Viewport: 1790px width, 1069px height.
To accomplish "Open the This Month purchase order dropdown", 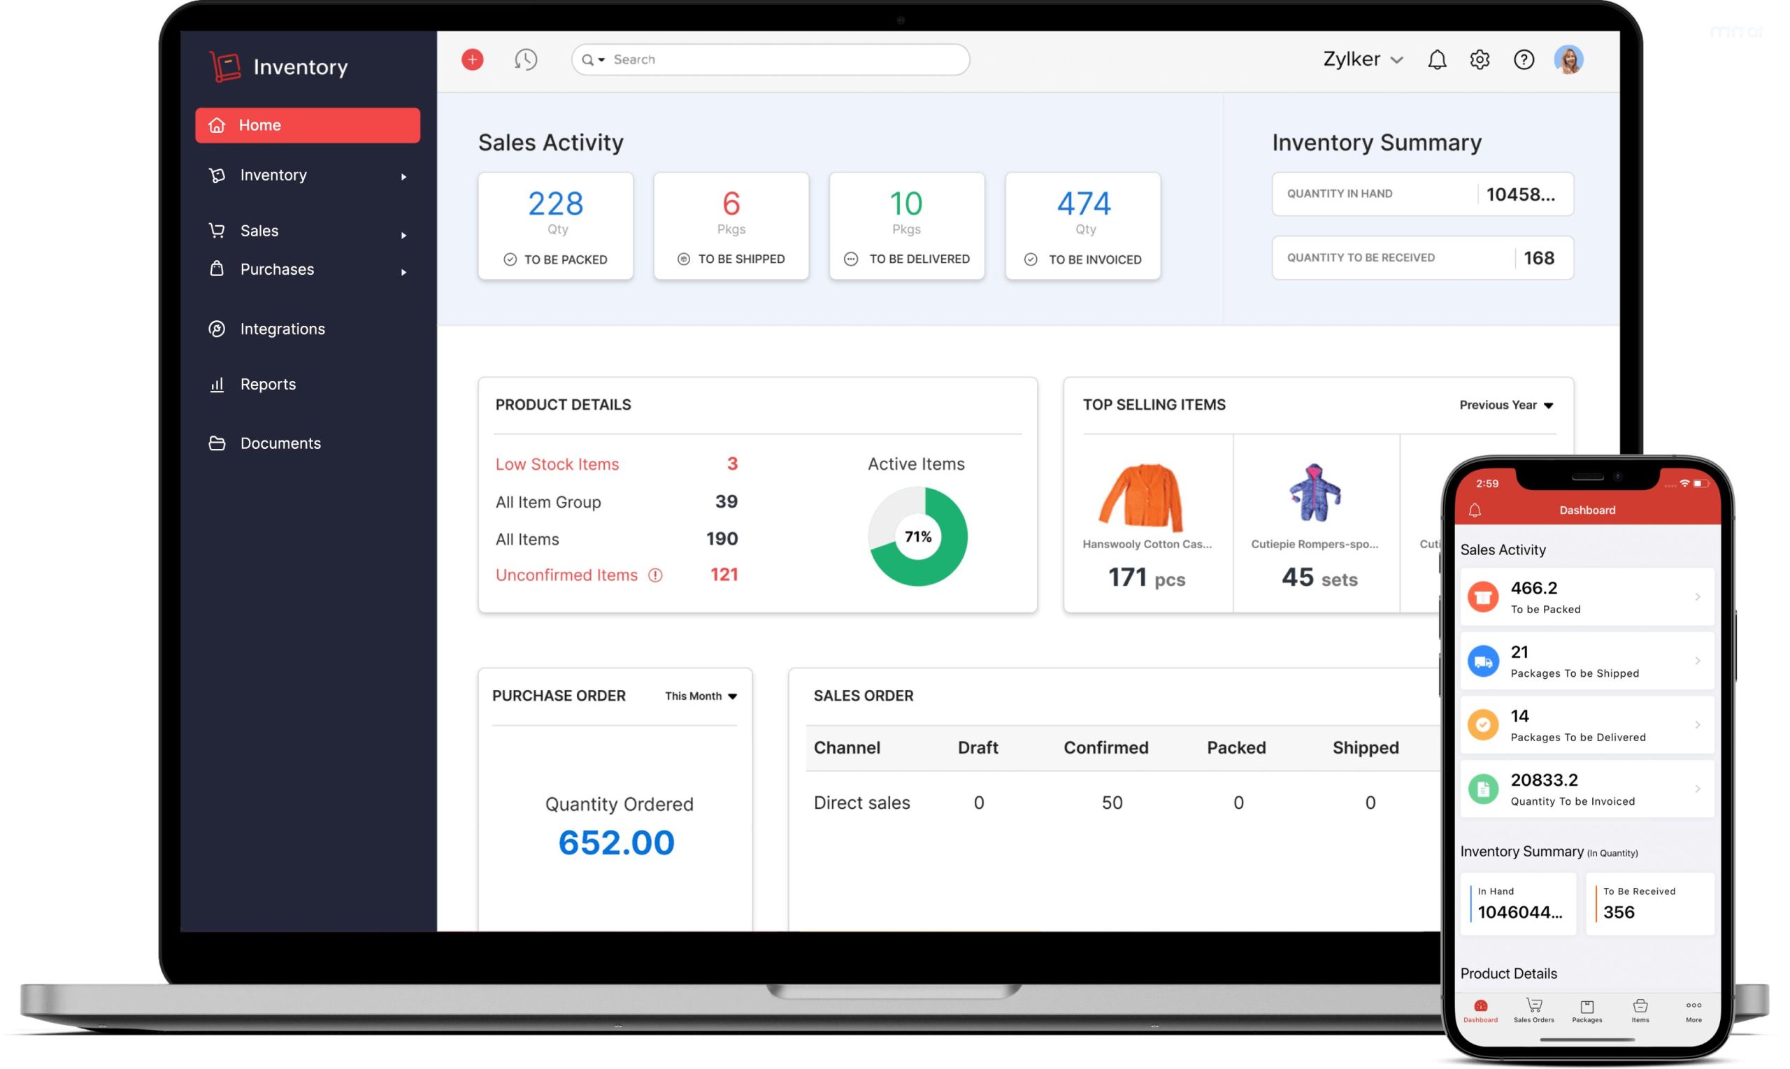I will (x=700, y=696).
